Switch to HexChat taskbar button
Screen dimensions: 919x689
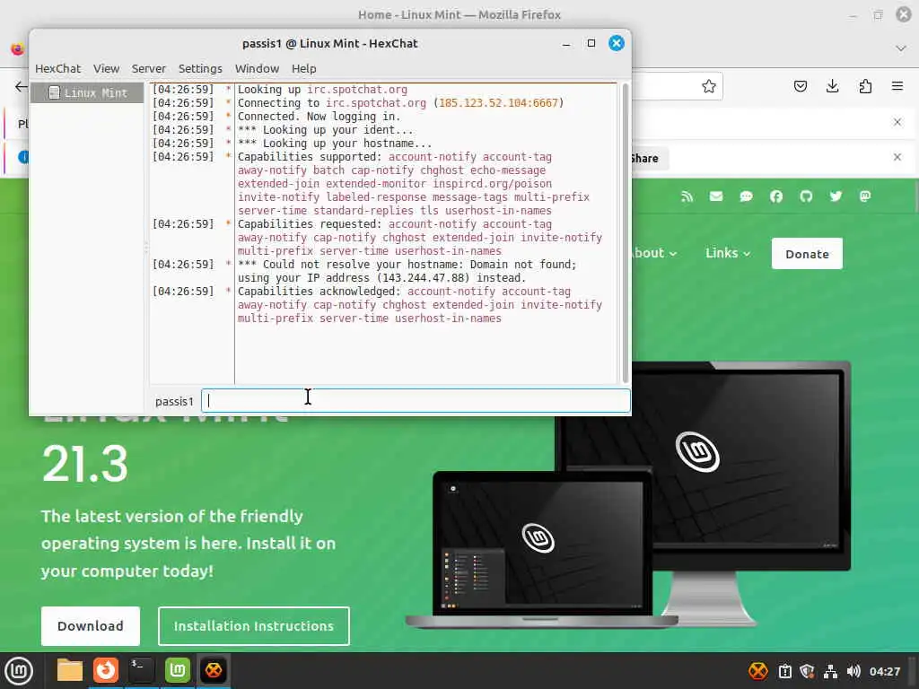[x=214, y=670]
